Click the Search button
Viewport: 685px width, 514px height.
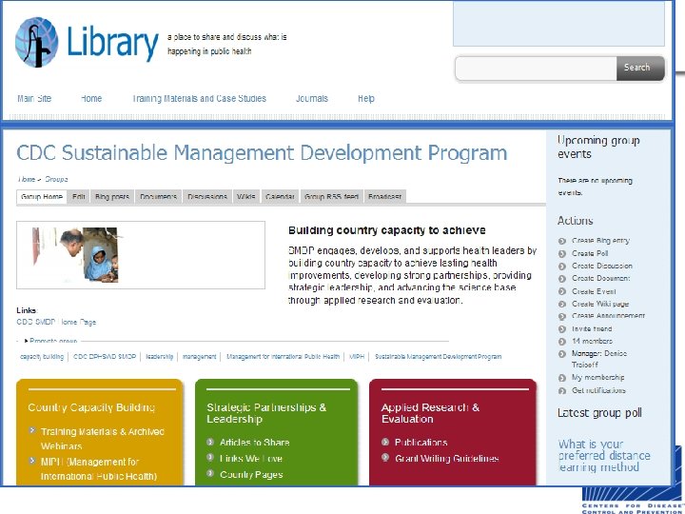click(x=640, y=68)
